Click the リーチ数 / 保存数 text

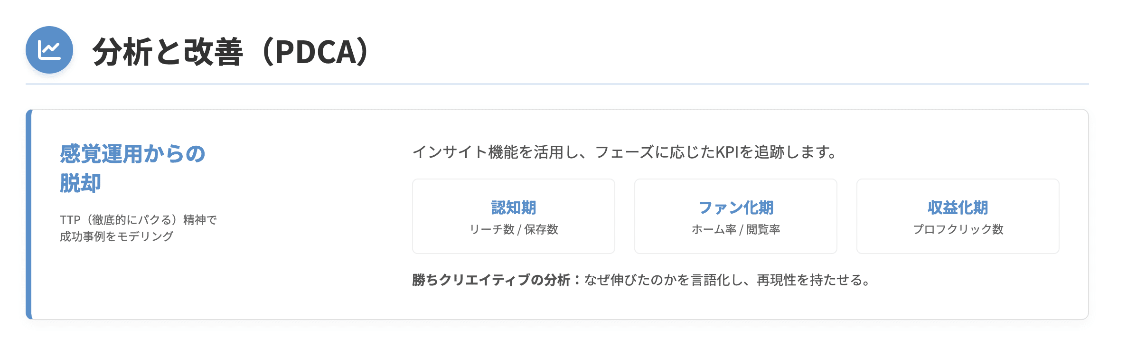tap(513, 229)
